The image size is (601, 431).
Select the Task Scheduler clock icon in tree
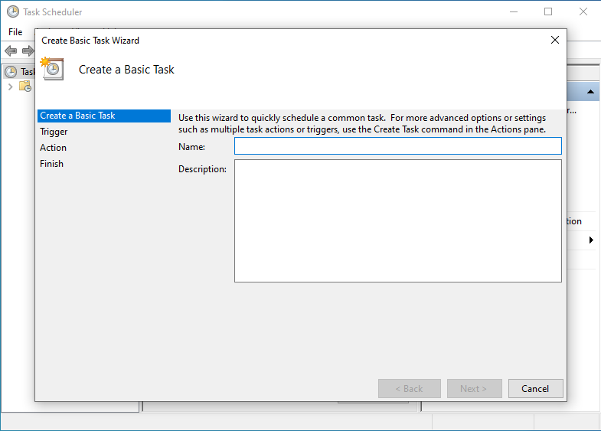click(11, 72)
